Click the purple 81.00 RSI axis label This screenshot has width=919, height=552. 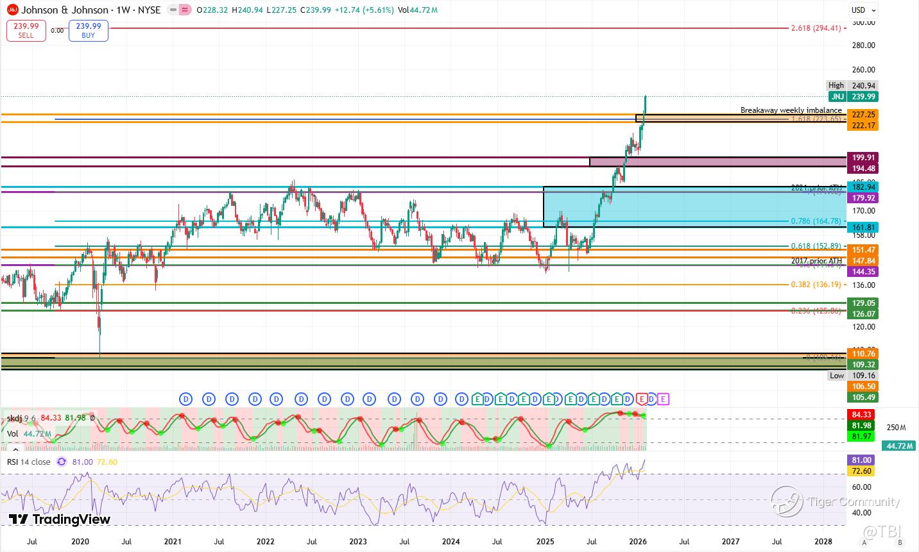pos(863,460)
